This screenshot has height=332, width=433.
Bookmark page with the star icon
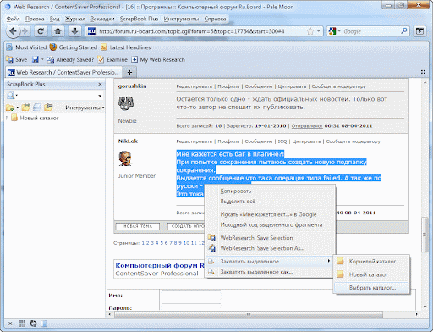click(310, 31)
